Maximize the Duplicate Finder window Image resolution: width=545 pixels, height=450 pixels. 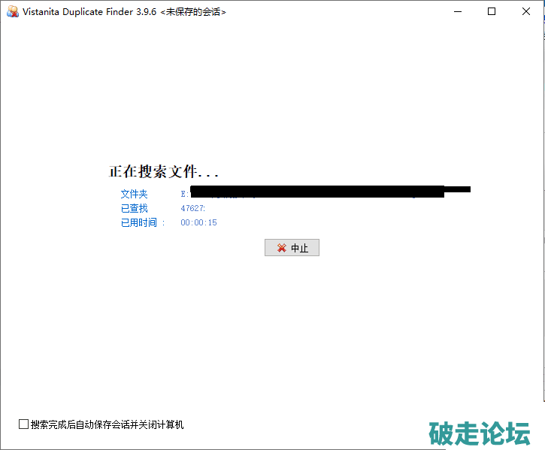click(492, 12)
